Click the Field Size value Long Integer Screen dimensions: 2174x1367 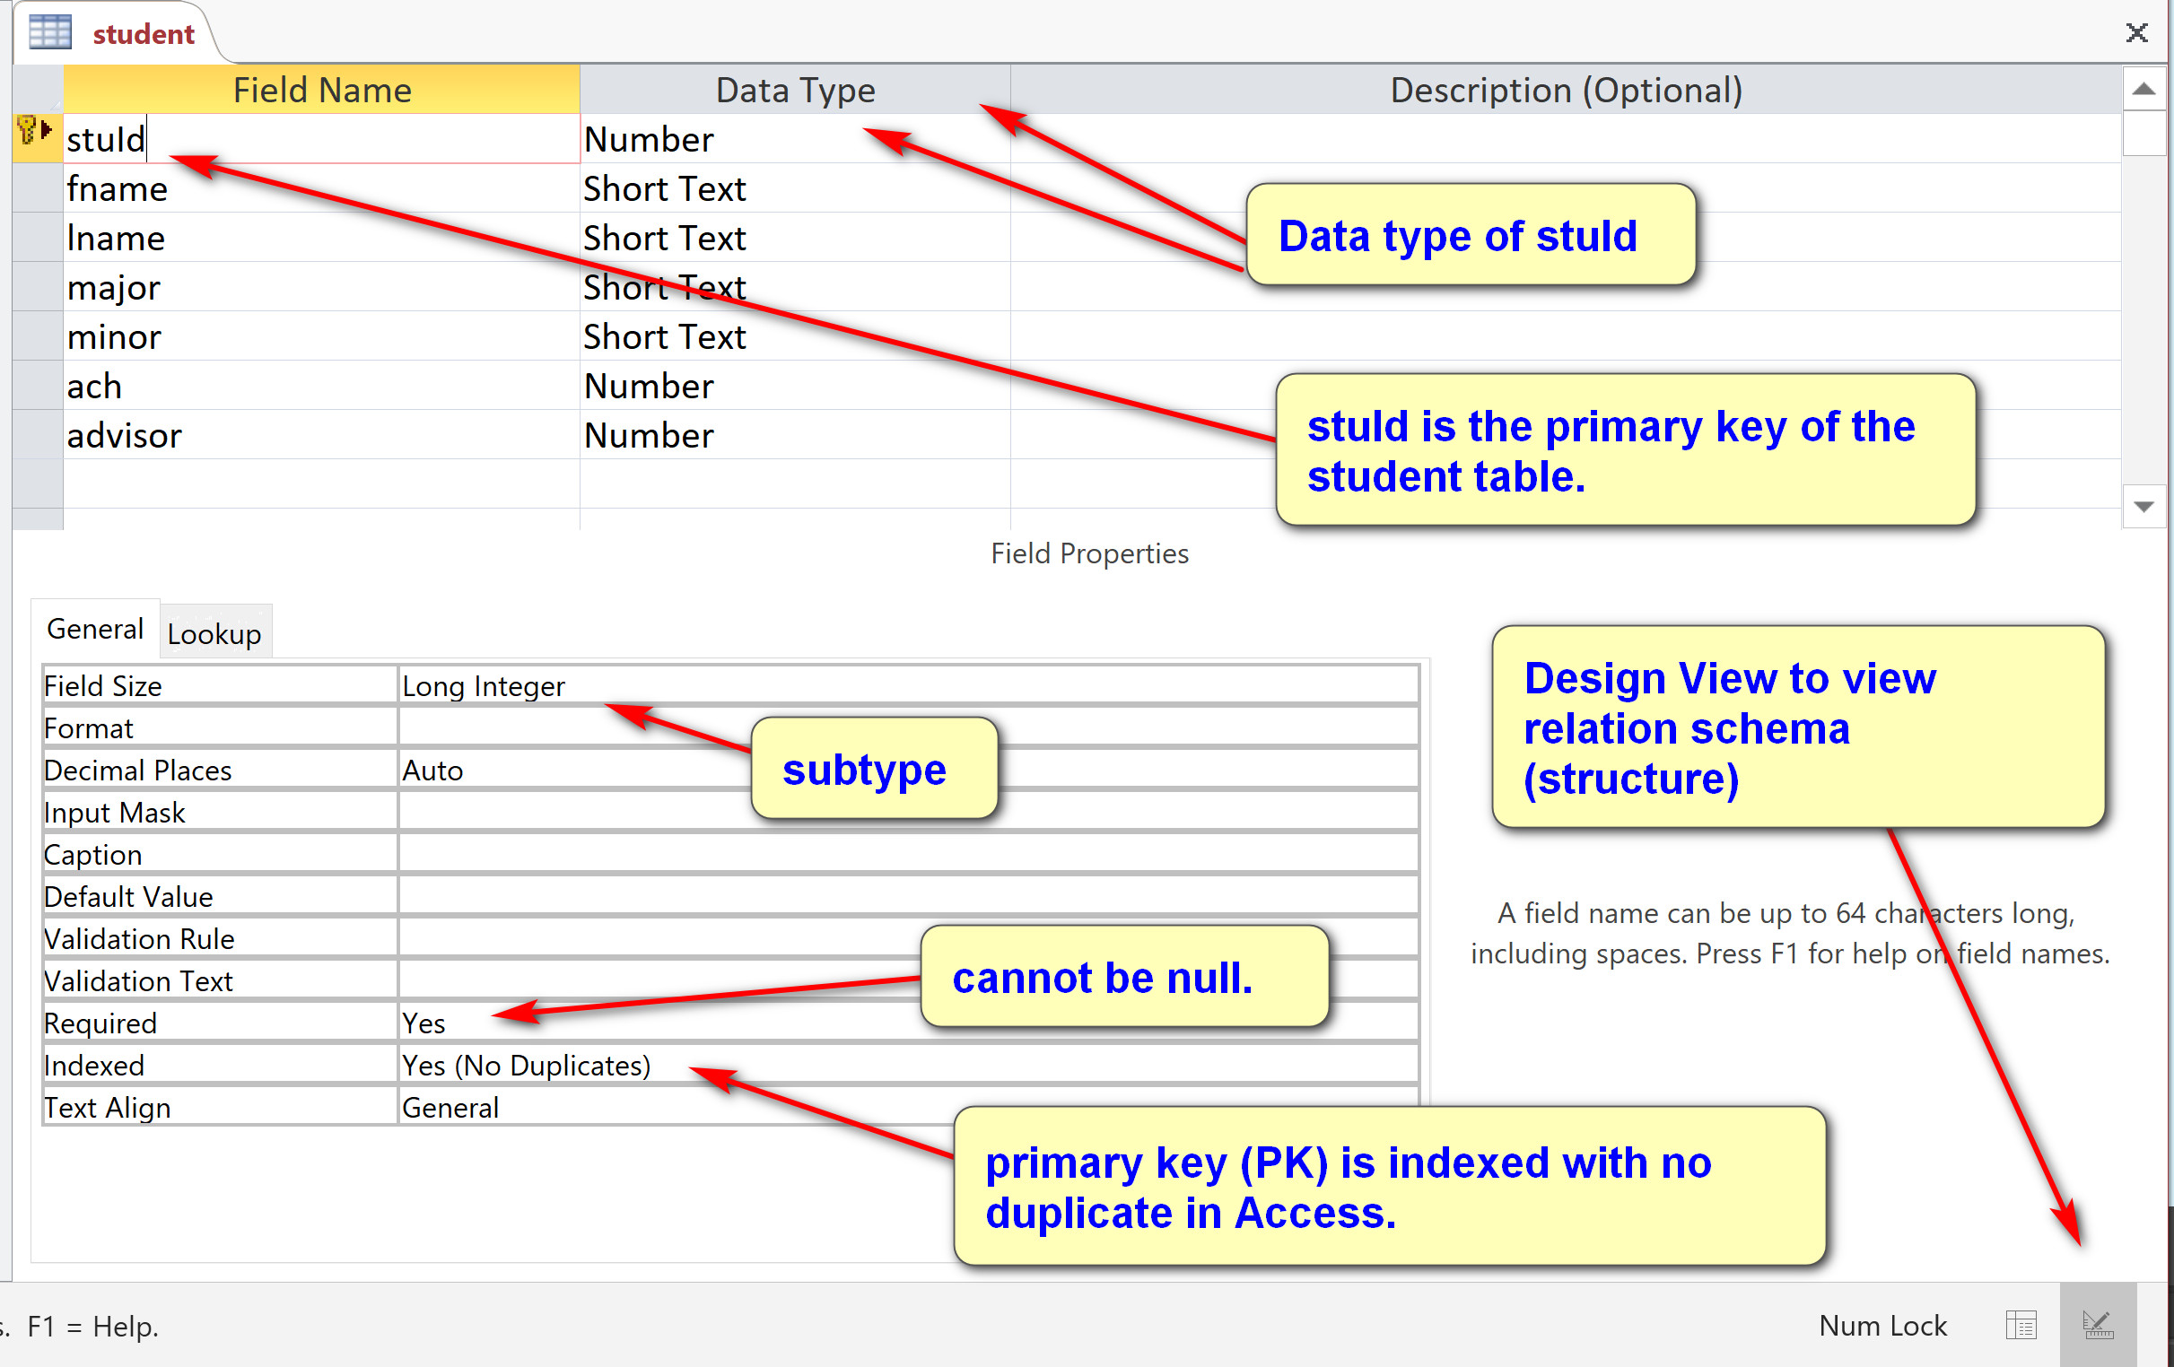point(908,686)
